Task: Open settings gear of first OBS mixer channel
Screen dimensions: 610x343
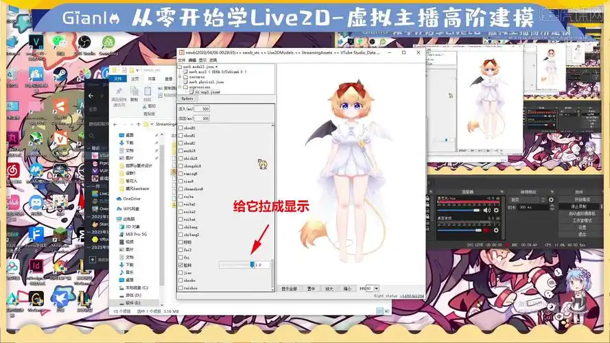Action: pos(496,210)
